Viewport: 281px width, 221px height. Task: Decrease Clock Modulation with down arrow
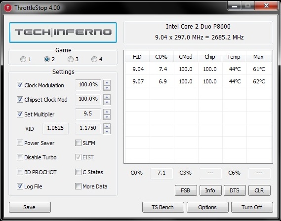coord(107,88)
